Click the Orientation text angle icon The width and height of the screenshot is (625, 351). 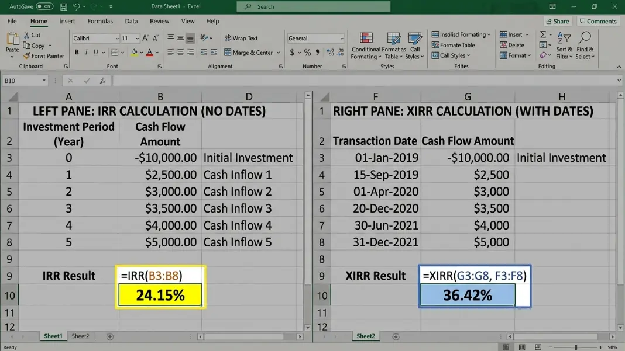click(x=204, y=38)
